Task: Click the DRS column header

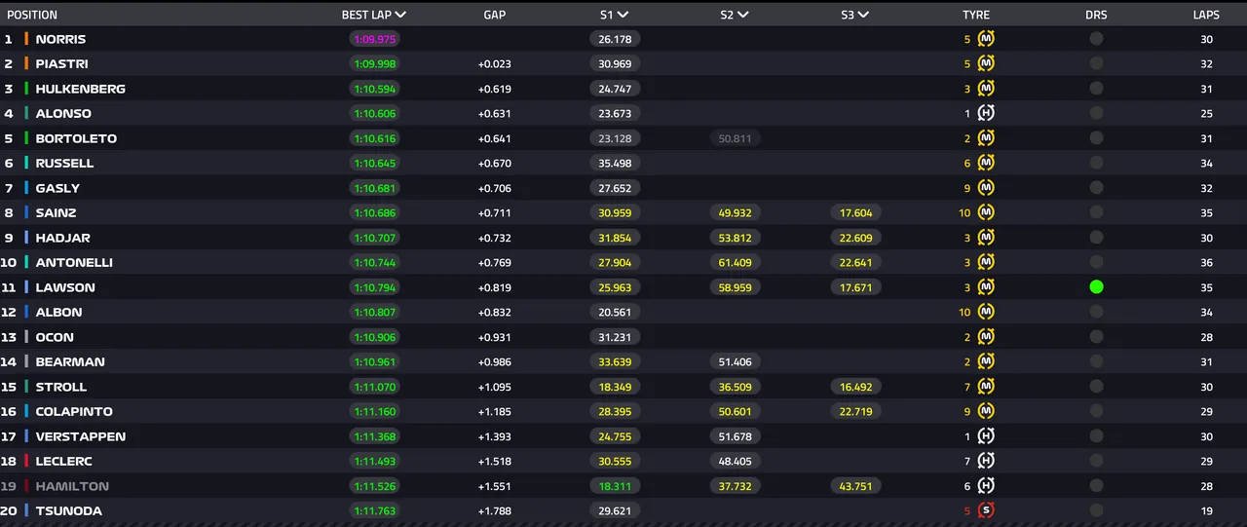Action: pyautogui.click(x=1096, y=15)
